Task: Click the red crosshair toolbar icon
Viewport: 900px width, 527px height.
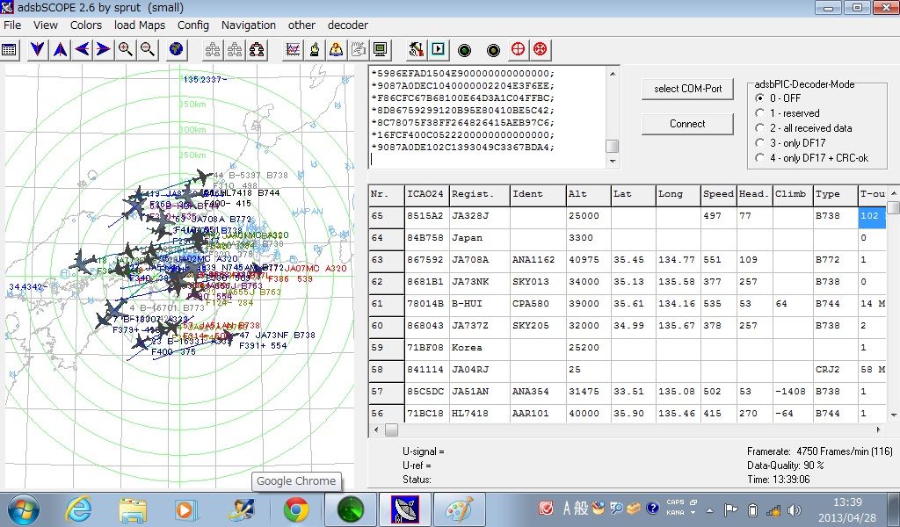Action: coord(518,49)
